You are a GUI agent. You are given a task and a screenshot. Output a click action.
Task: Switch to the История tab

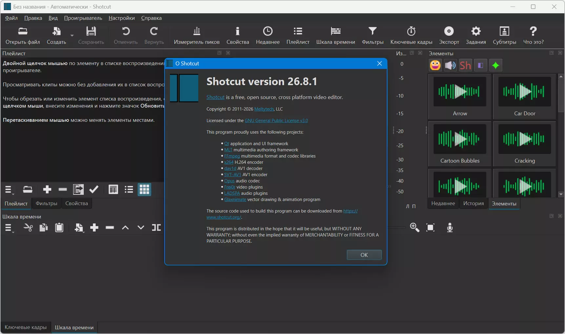(x=474, y=203)
